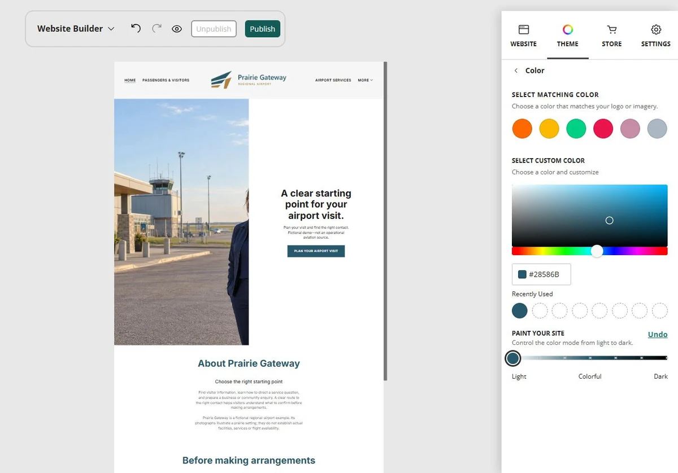Click the Prairie Gateway logo in preview
Image resolution: width=678 pixels, height=473 pixels.
249,80
